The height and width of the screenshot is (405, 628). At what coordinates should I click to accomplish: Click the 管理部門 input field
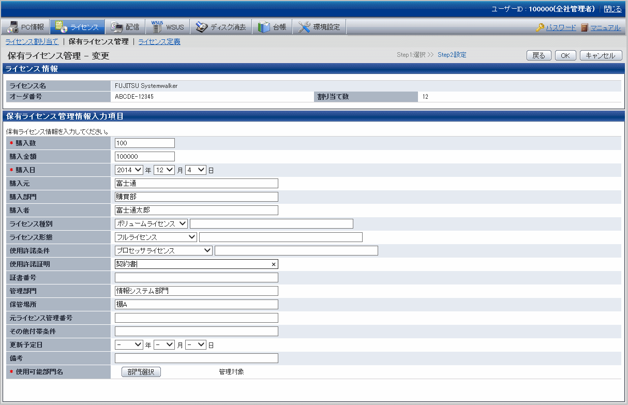pyautogui.click(x=197, y=291)
